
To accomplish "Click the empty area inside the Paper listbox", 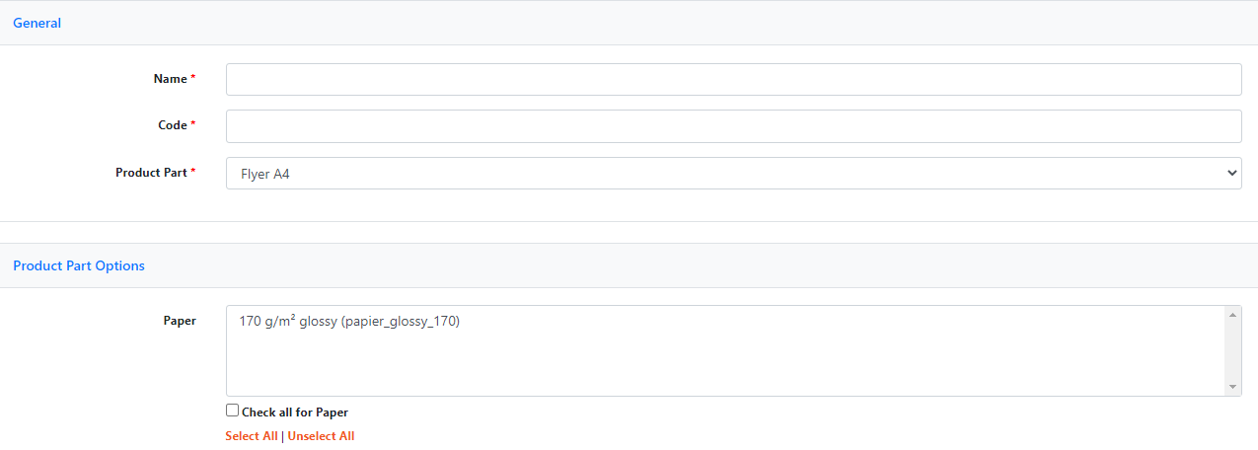I will [x=725, y=365].
